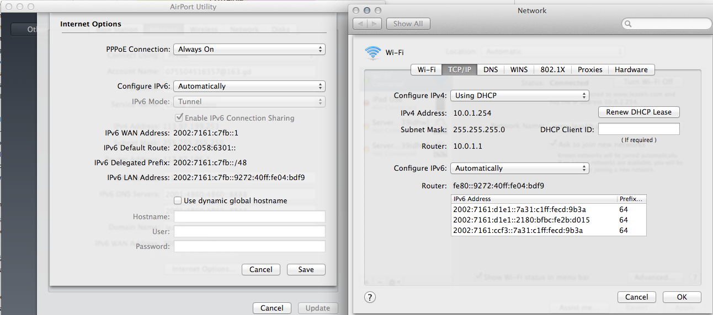
Task: Click OK in the Network sheet
Action: click(x=682, y=297)
